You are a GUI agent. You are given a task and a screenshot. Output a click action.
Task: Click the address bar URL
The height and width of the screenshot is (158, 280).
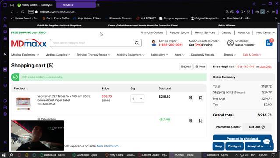(x=58, y=11)
